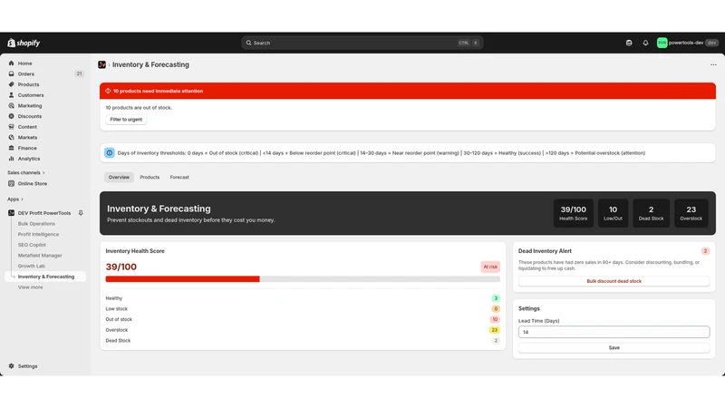Open the Home icon in sidebar
The width and height of the screenshot is (725, 408).
point(11,63)
